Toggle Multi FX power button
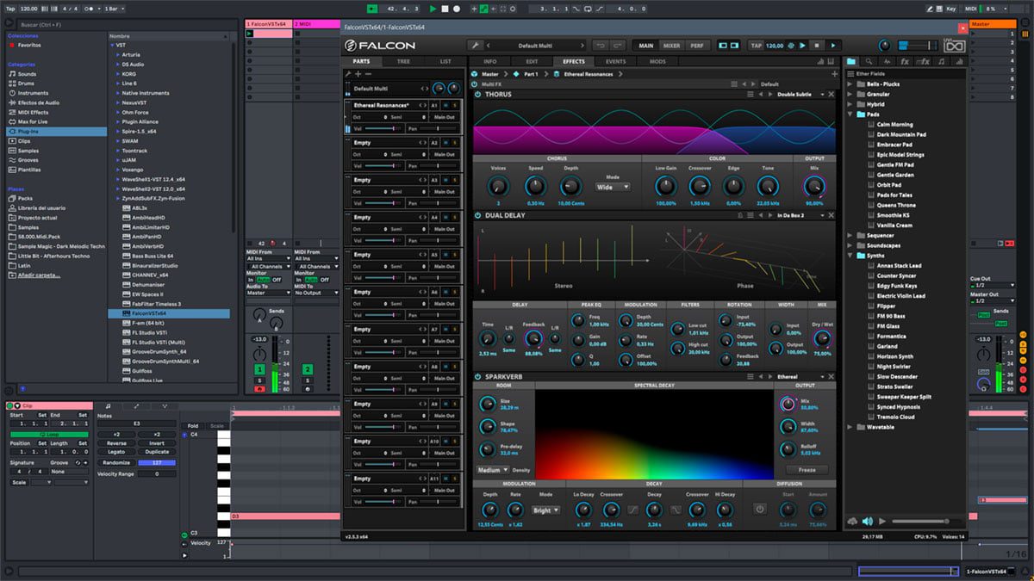The width and height of the screenshot is (1034, 581). point(475,84)
